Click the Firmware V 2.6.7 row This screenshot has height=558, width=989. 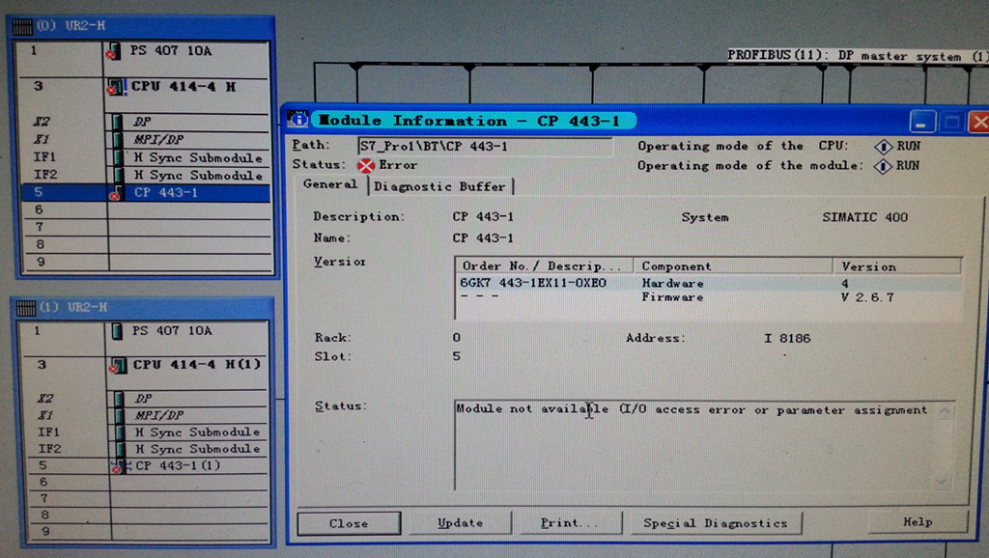coord(708,297)
